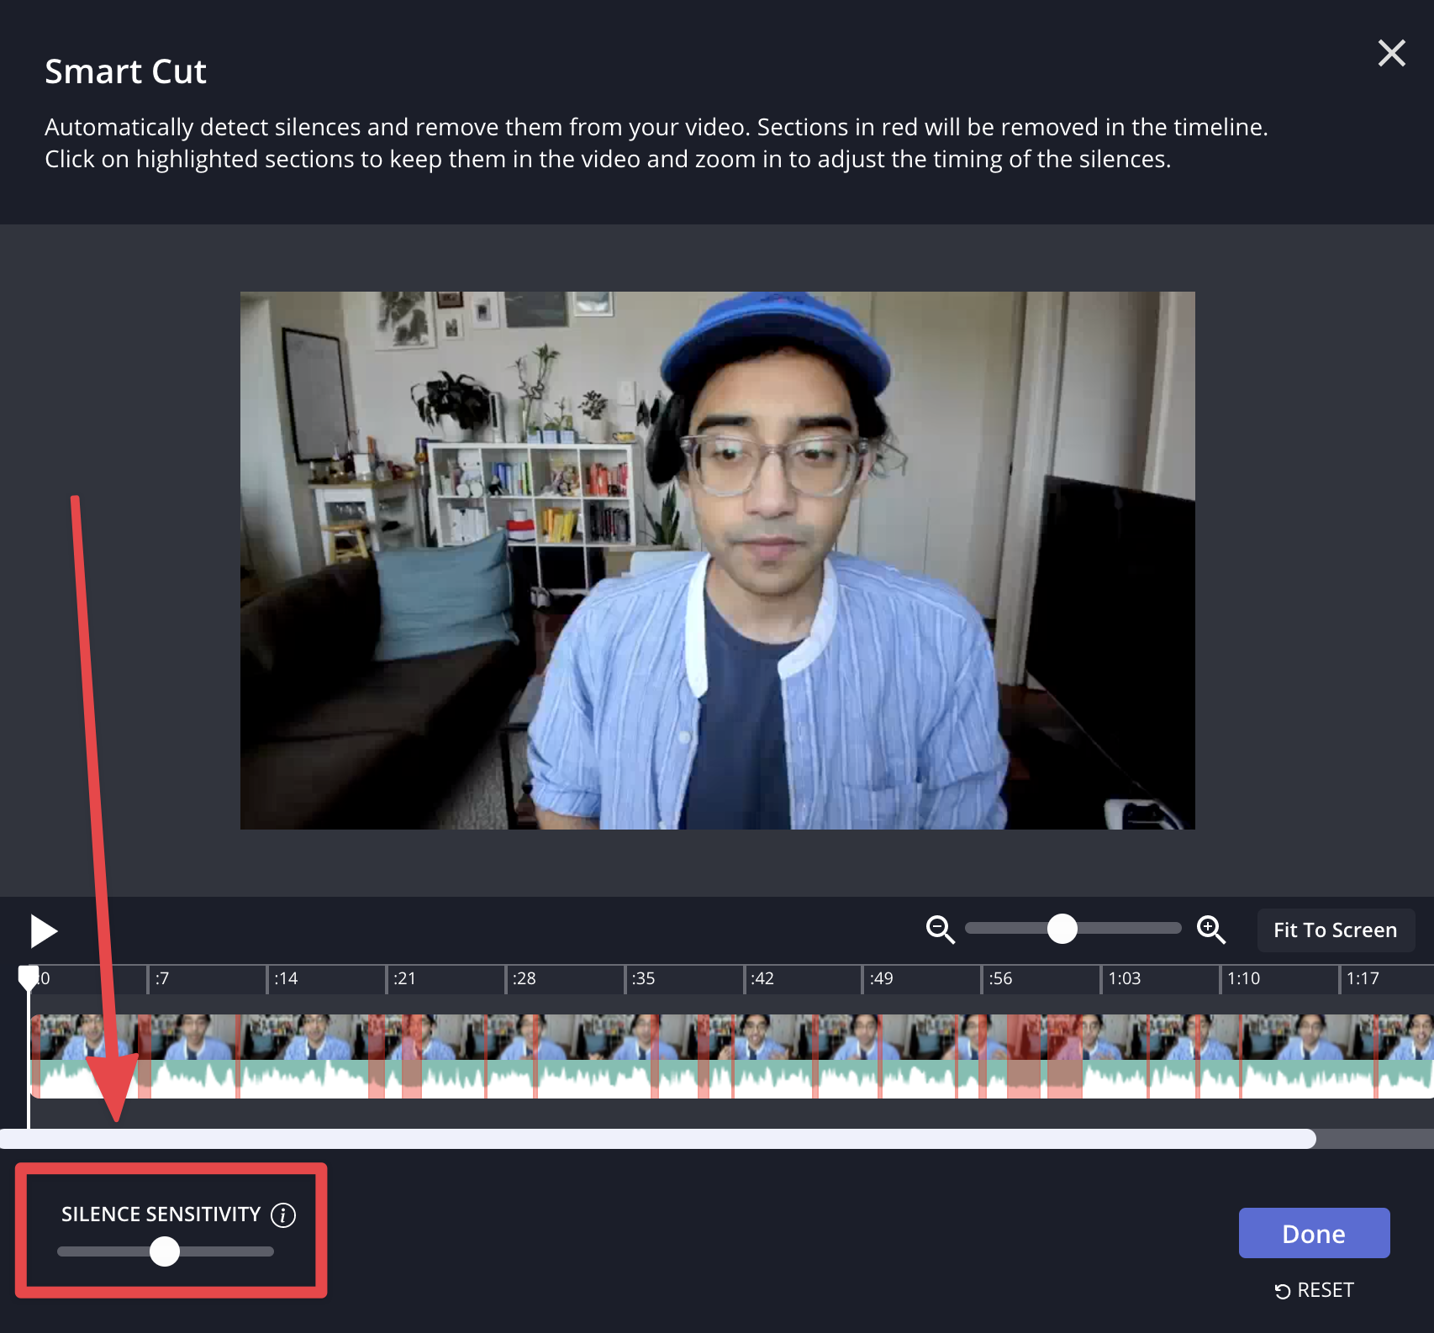
Task: Click the 1:03 mark on timeline ruler
Action: [1124, 978]
